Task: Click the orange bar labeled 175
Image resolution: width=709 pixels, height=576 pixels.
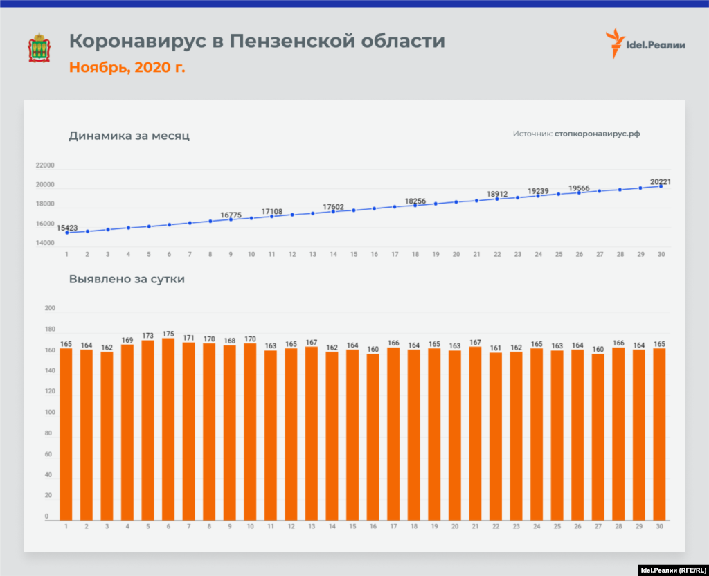Action: pyautogui.click(x=169, y=429)
